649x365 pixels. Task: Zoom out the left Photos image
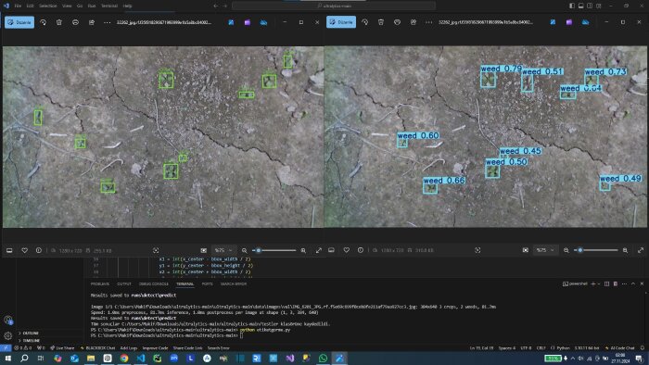pyautogui.click(x=244, y=250)
